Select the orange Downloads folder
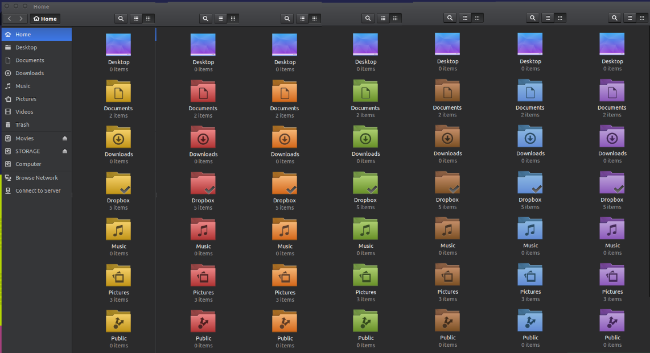 click(285, 138)
